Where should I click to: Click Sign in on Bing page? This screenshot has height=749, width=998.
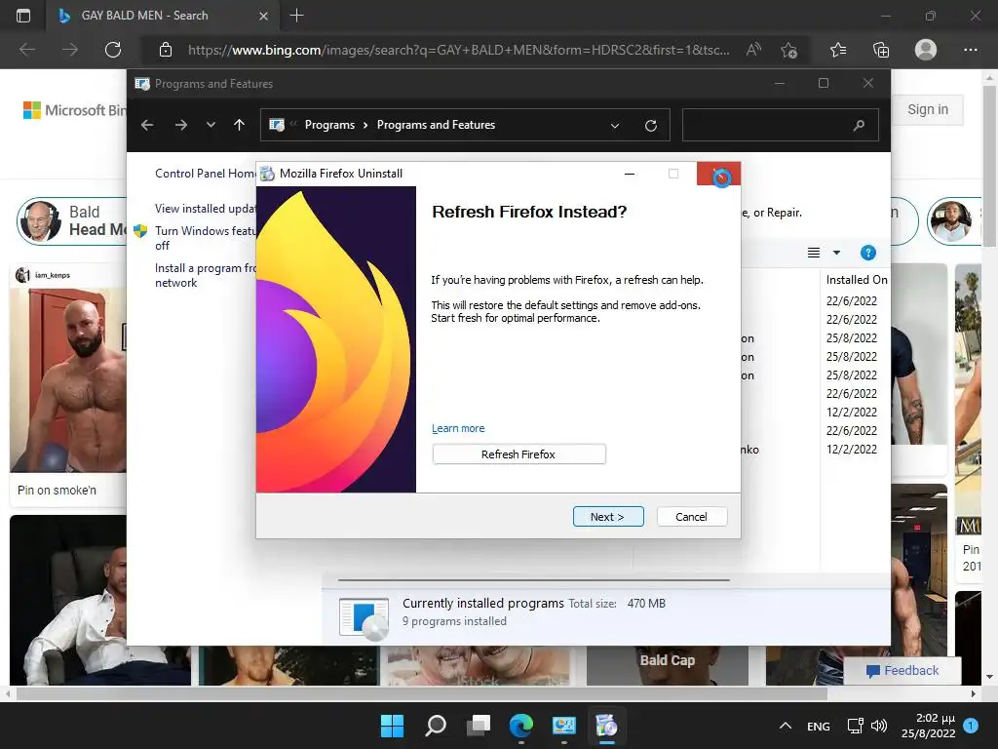928,109
